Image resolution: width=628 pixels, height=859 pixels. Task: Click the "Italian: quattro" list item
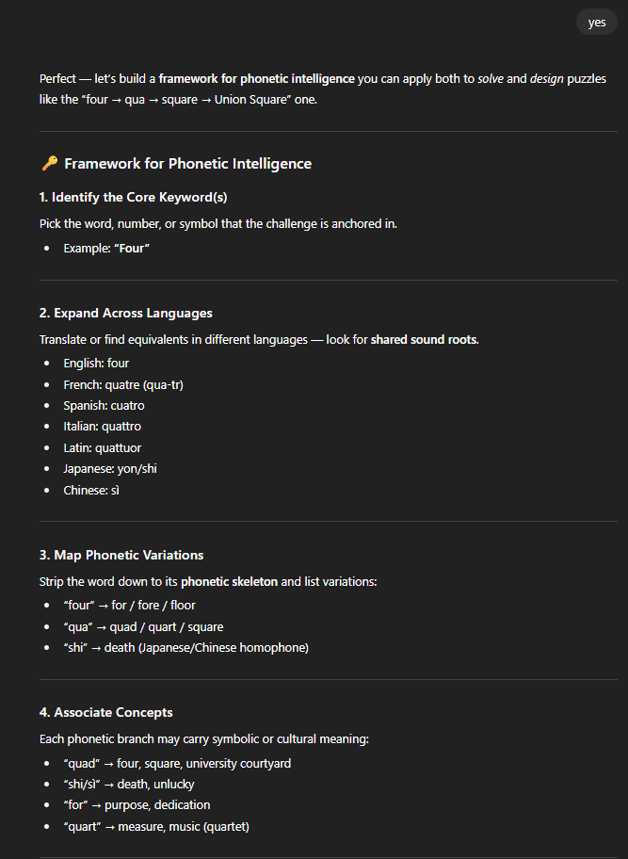(x=102, y=427)
